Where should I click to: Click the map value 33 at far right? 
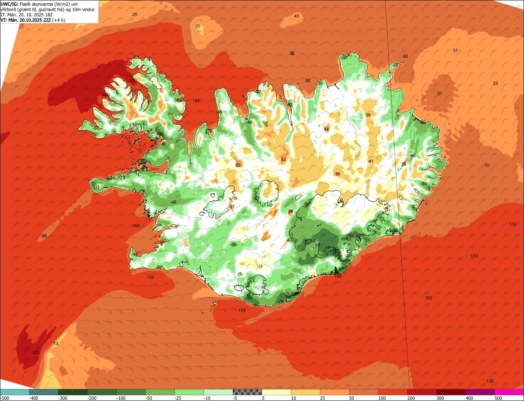coord(495,83)
